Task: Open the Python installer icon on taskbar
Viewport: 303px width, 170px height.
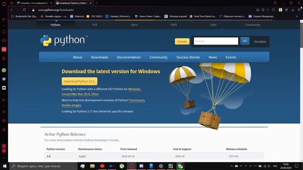Action: (x=180, y=166)
